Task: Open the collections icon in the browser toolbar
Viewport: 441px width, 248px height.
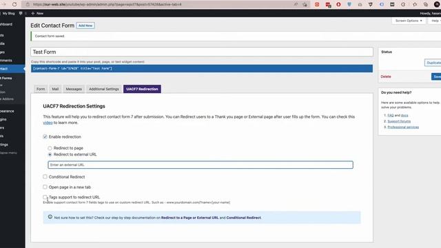Action: coord(426,4)
